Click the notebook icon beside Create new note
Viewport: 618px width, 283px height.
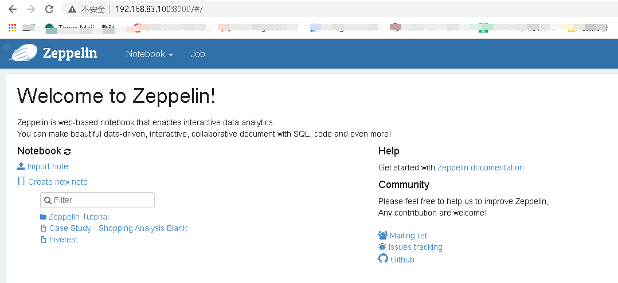point(21,181)
